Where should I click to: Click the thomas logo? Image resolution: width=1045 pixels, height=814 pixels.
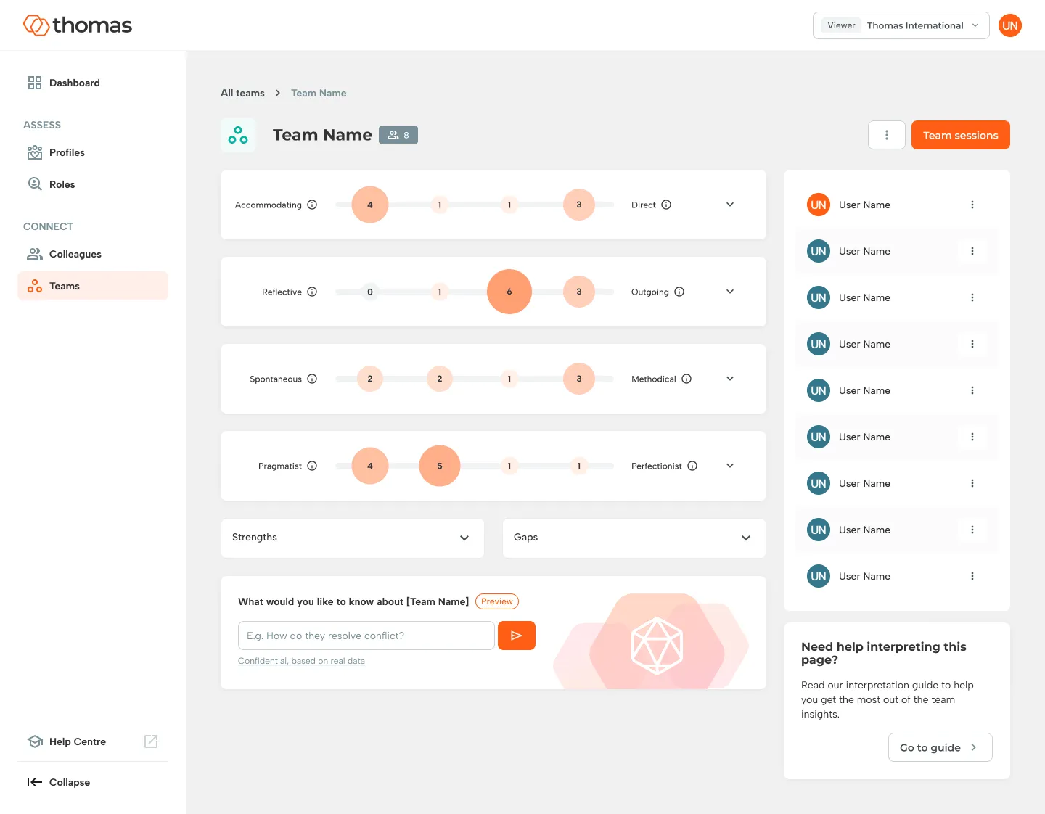78,25
